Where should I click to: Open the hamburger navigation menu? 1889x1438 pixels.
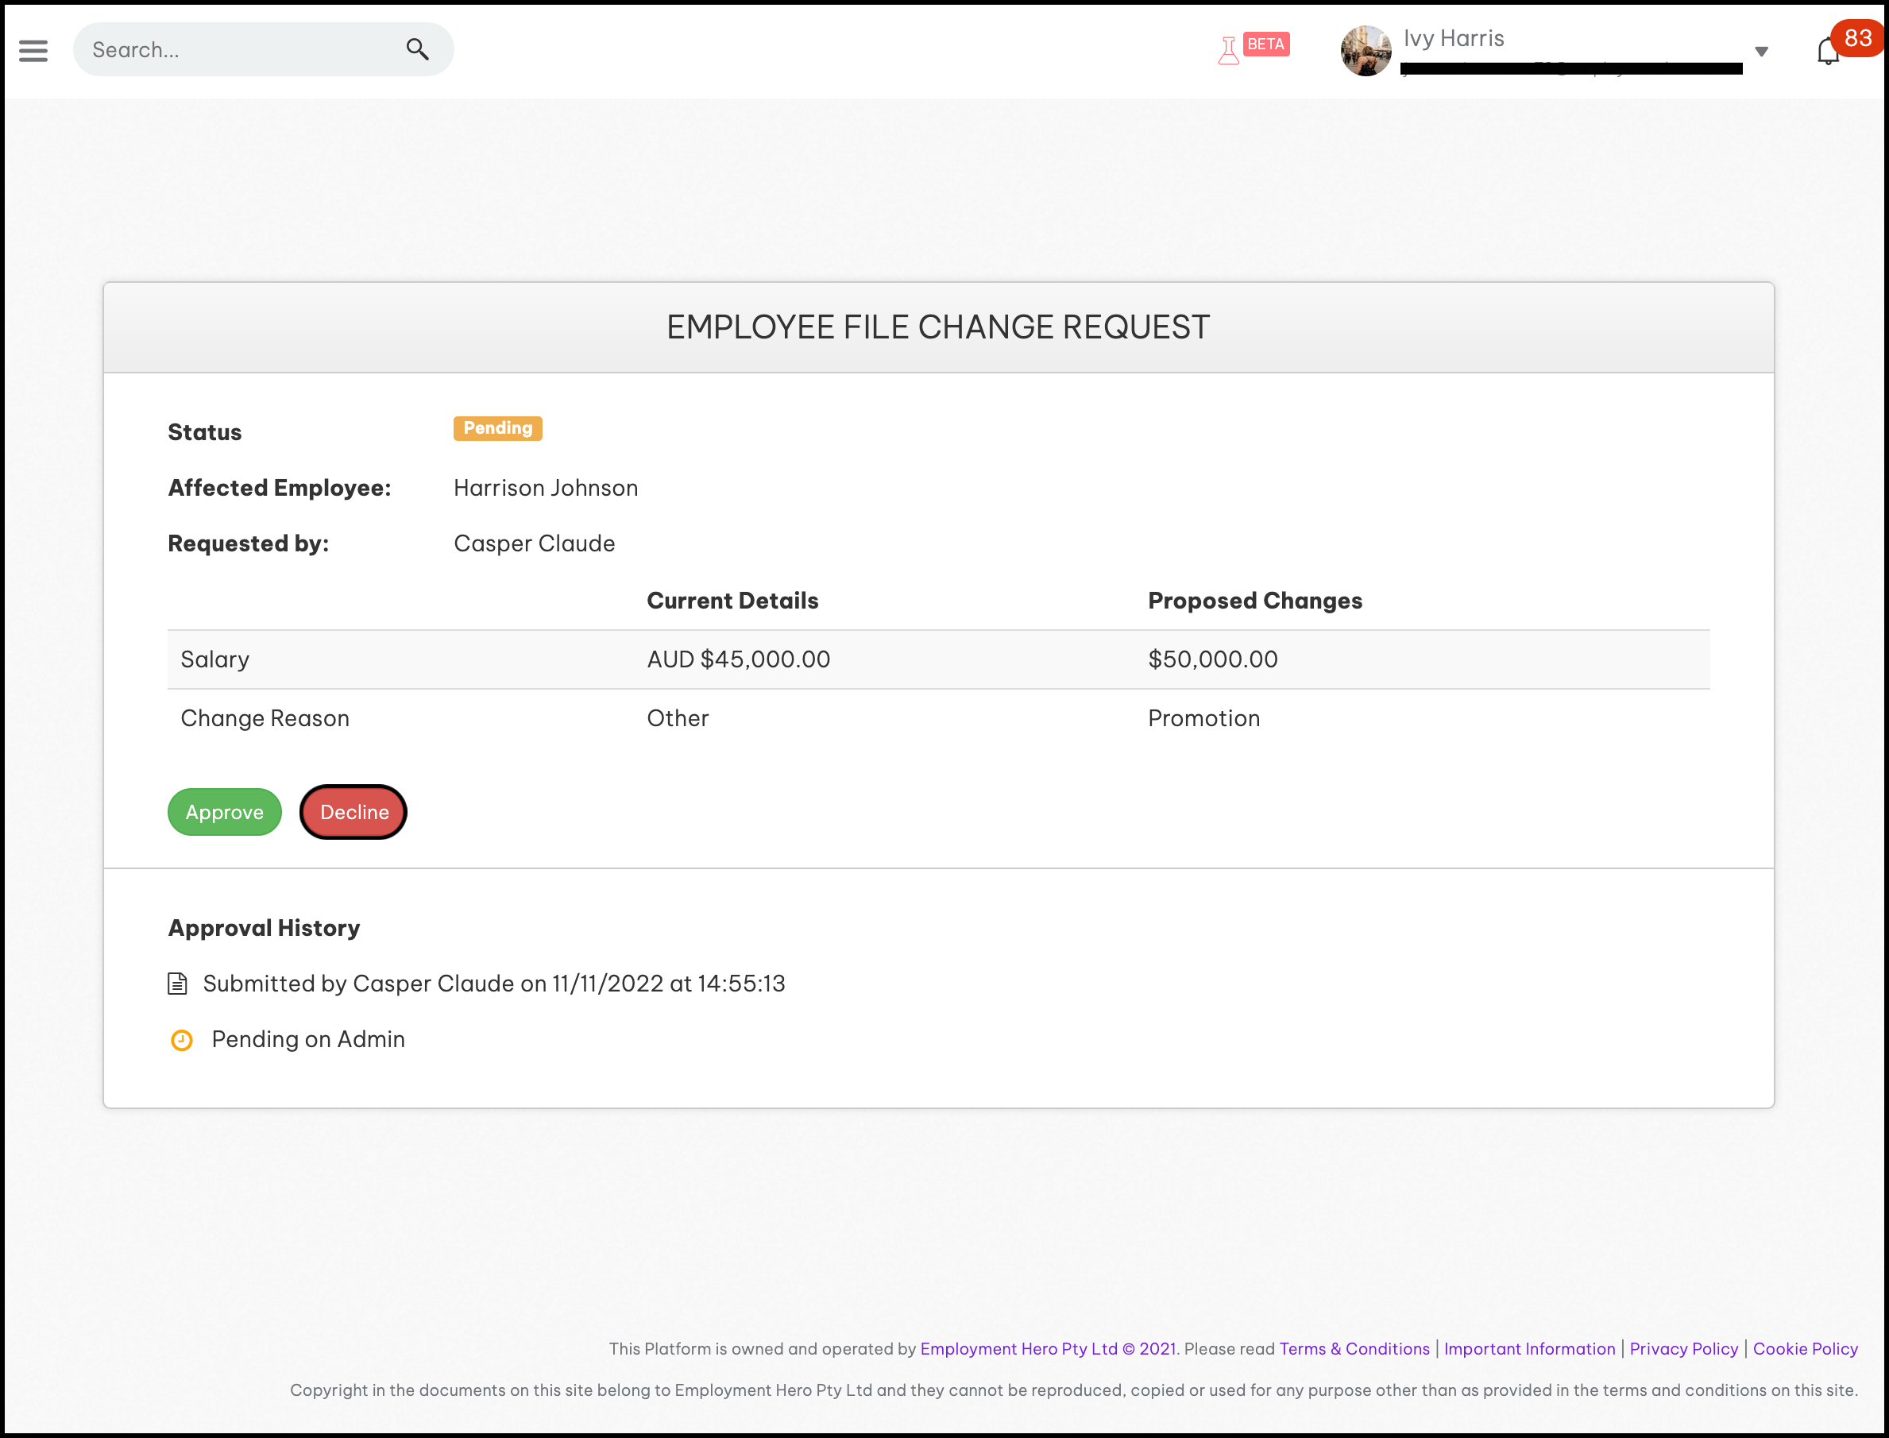click(33, 51)
